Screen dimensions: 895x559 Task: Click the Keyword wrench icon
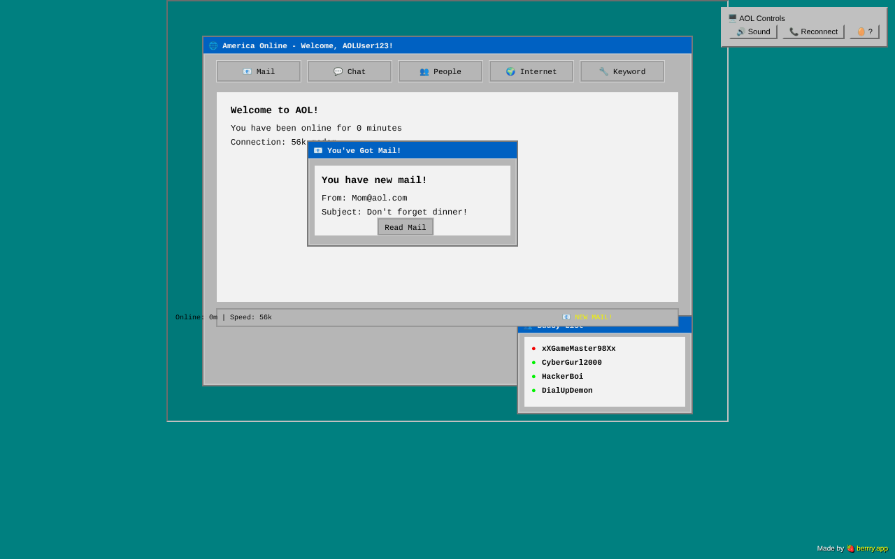[603, 71]
